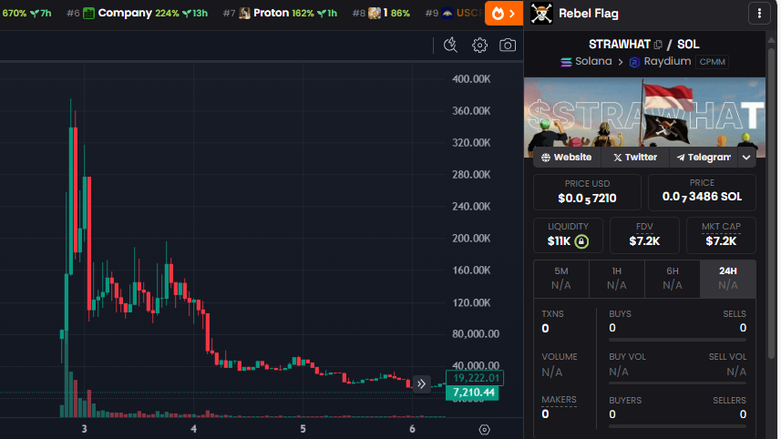Click the PRICE SOL box
Viewport: 781px width, 439px height.
coord(702,192)
